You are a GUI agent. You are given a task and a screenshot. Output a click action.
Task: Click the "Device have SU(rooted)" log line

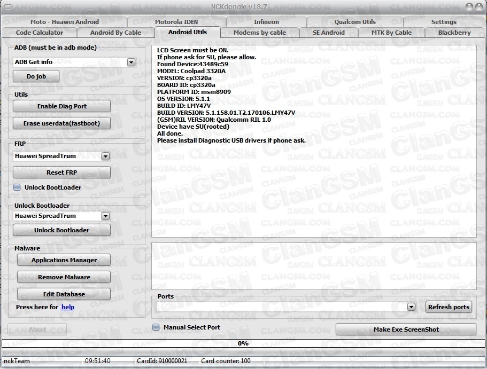193,127
